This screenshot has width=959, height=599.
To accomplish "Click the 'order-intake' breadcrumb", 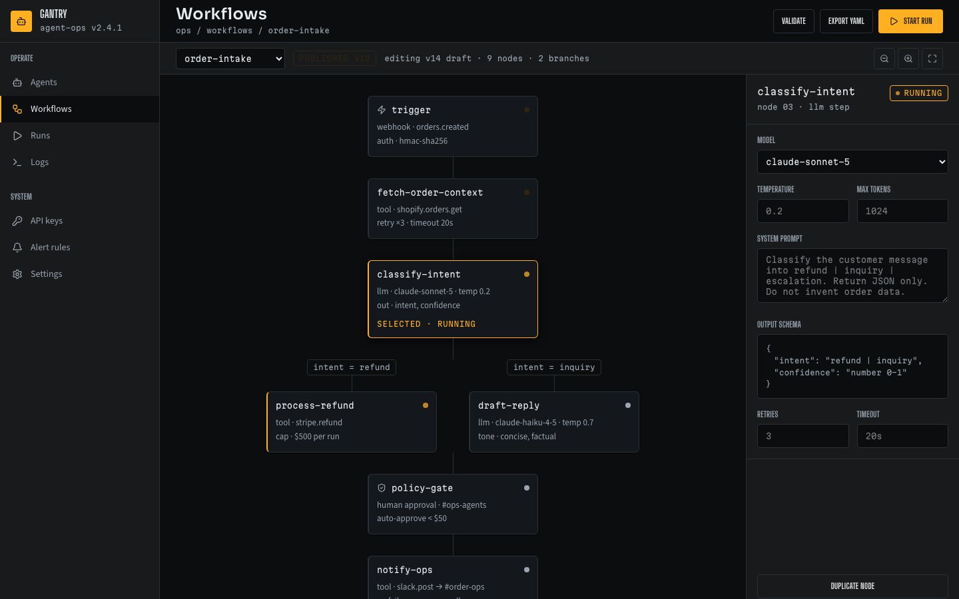I will [299, 31].
